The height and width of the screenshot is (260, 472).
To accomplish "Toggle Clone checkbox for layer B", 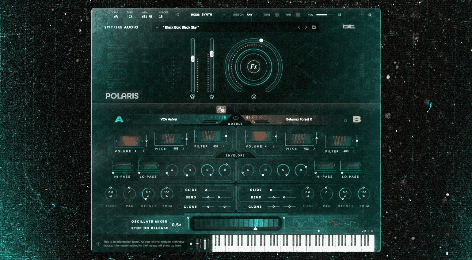I will (x=244, y=206).
